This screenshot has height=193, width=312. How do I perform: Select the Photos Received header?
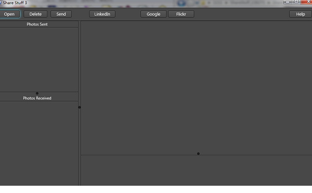click(x=37, y=98)
